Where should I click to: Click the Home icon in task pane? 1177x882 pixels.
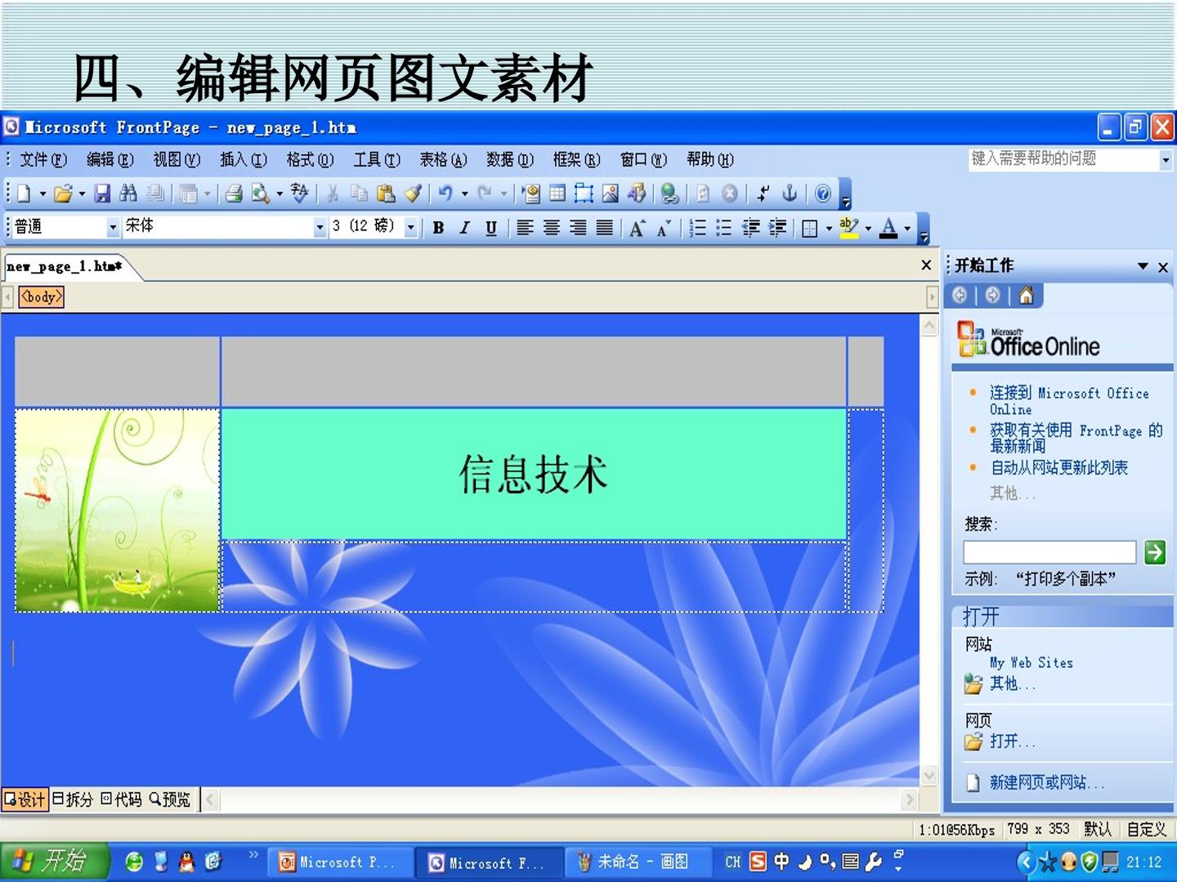(1026, 296)
